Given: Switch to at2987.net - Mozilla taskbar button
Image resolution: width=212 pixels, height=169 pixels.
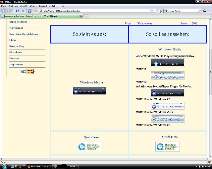Looking at the screenshot, I should 39,167.
